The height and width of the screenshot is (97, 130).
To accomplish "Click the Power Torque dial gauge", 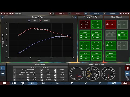I will [x=77, y=74].
